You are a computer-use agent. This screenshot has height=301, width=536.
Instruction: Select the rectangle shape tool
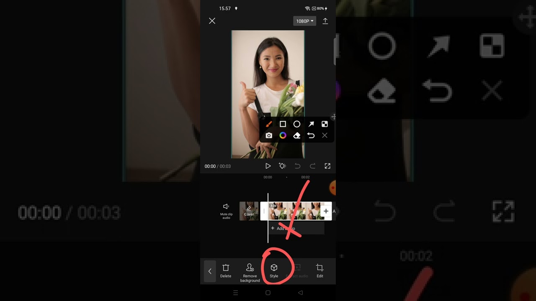283,124
